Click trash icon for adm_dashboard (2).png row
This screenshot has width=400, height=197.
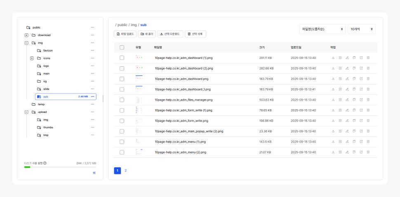click(x=368, y=68)
